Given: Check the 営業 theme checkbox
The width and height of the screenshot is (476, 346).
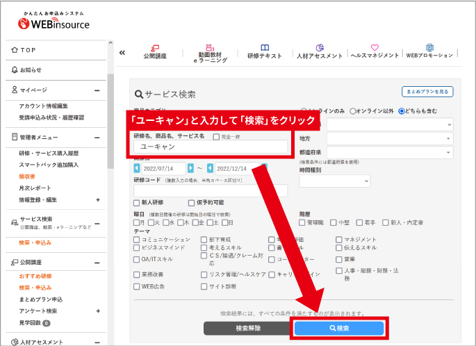Looking at the screenshot, I should pos(339,260).
